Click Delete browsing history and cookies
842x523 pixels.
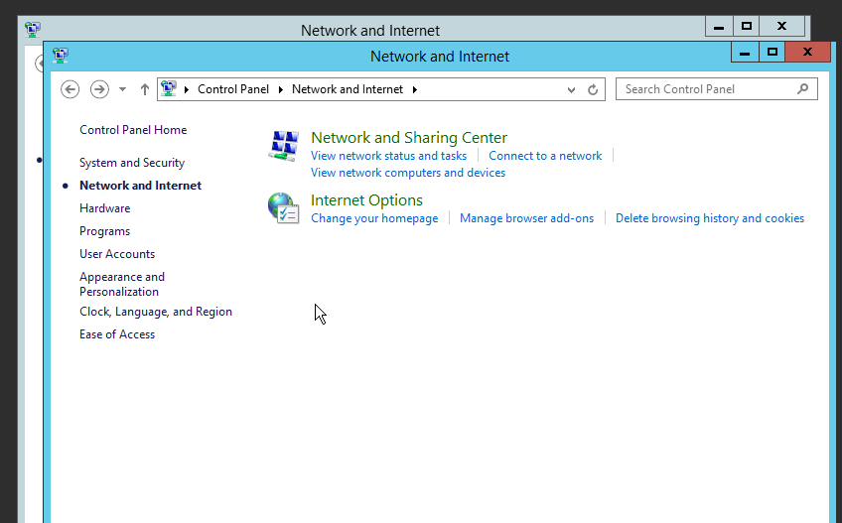point(710,218)
